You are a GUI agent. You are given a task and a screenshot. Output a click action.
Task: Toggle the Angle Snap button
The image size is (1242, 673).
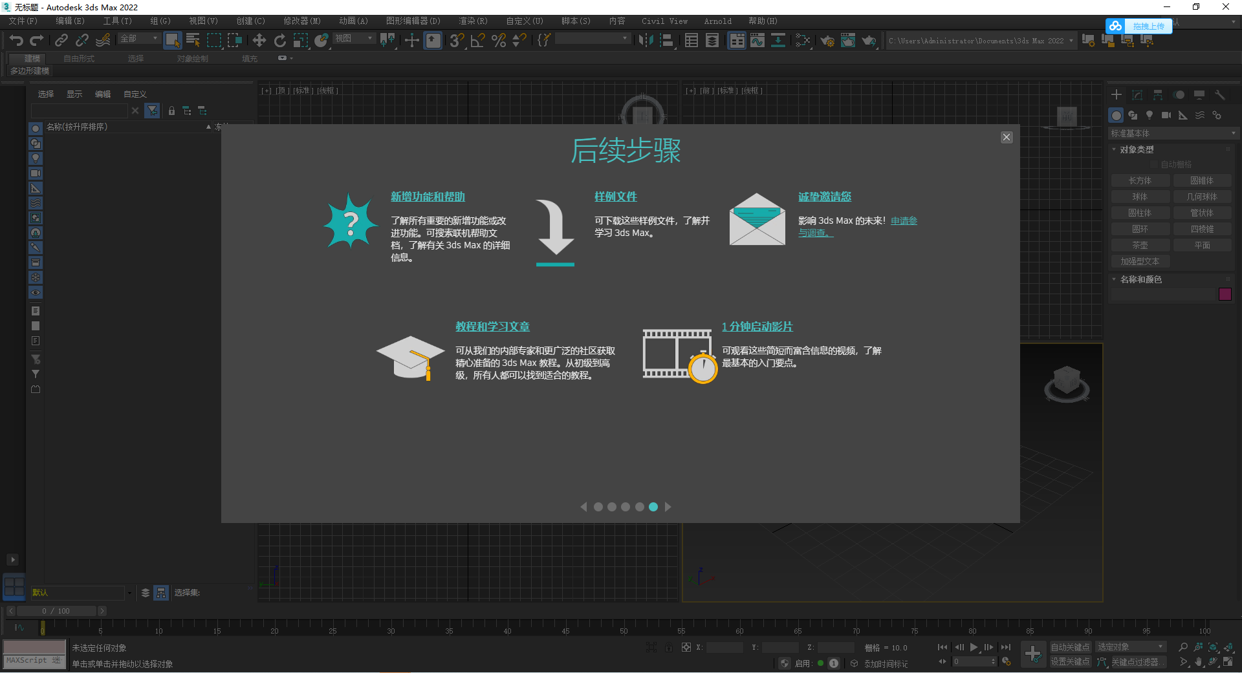tap(478, 40)
